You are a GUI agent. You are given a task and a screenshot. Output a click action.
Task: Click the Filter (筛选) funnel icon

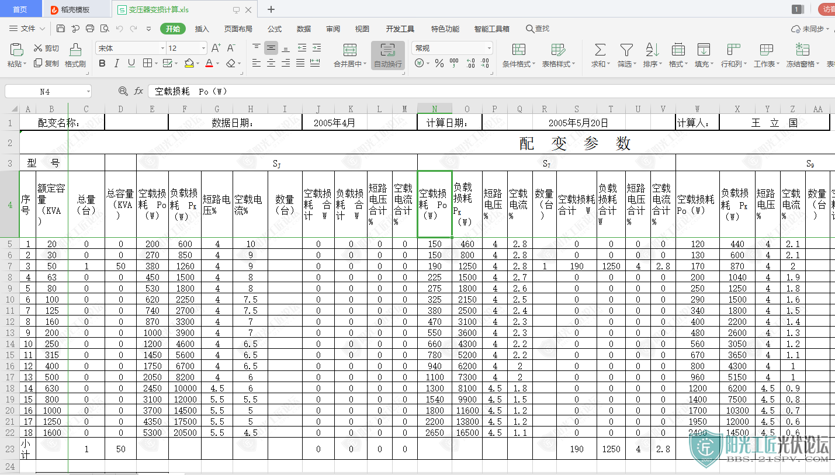626,50
